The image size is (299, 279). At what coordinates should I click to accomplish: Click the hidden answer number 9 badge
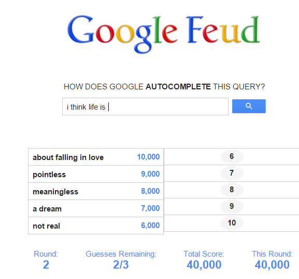point(232,206)
